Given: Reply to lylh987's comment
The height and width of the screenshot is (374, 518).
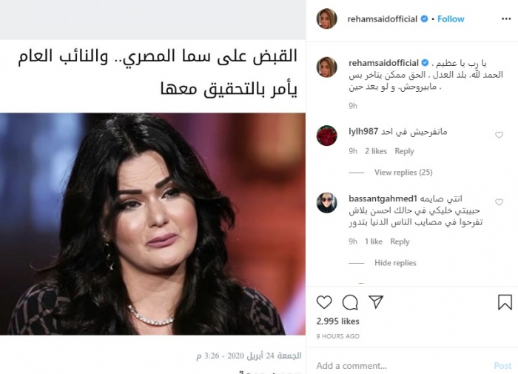Looking at the screenshot, I should (404, 151).
